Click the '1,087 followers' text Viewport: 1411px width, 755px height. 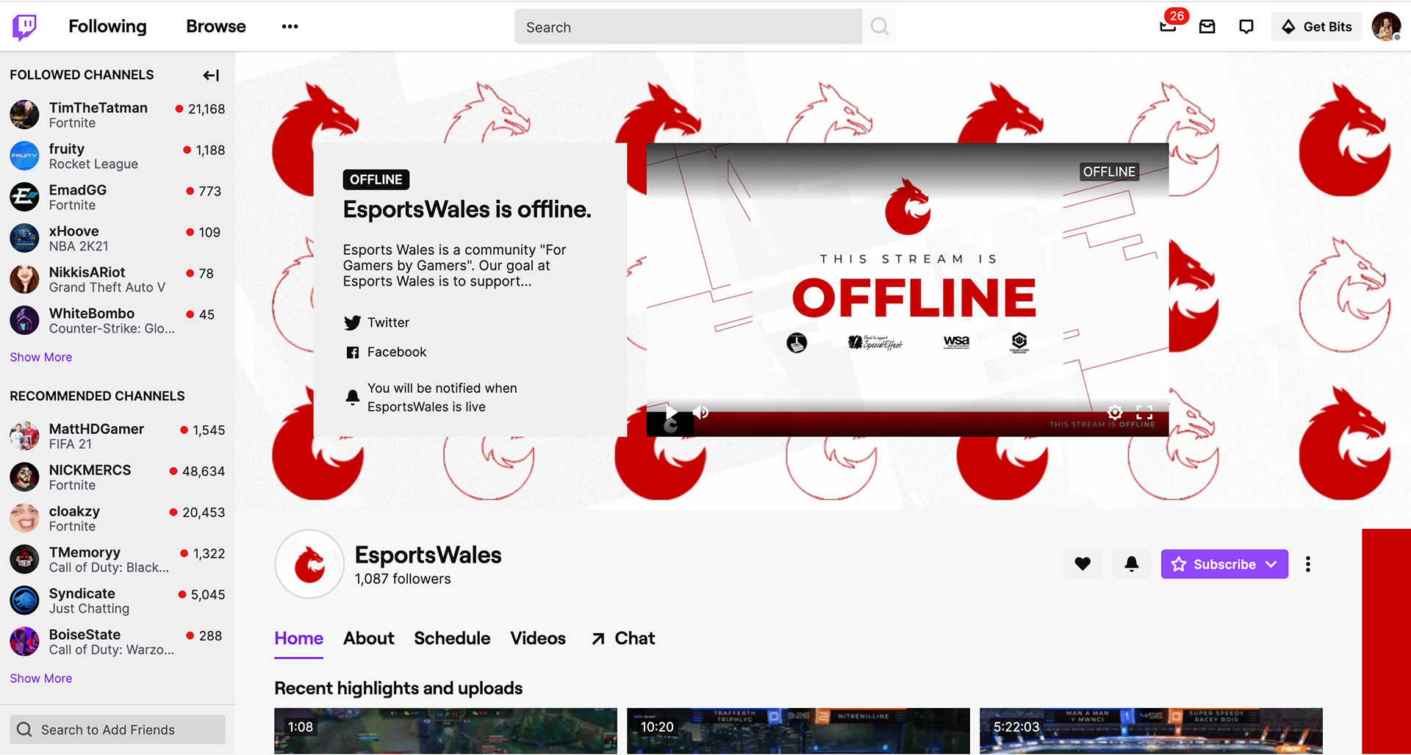pos(403,579)
